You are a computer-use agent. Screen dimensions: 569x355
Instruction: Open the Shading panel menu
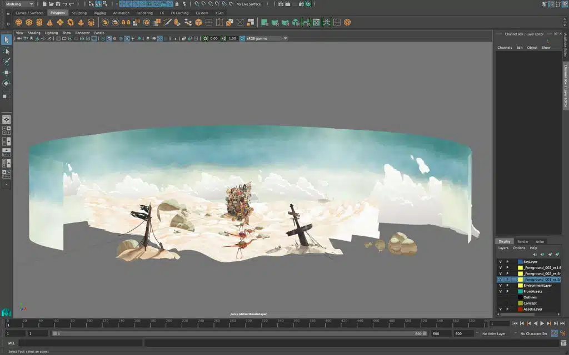point(34,33)
